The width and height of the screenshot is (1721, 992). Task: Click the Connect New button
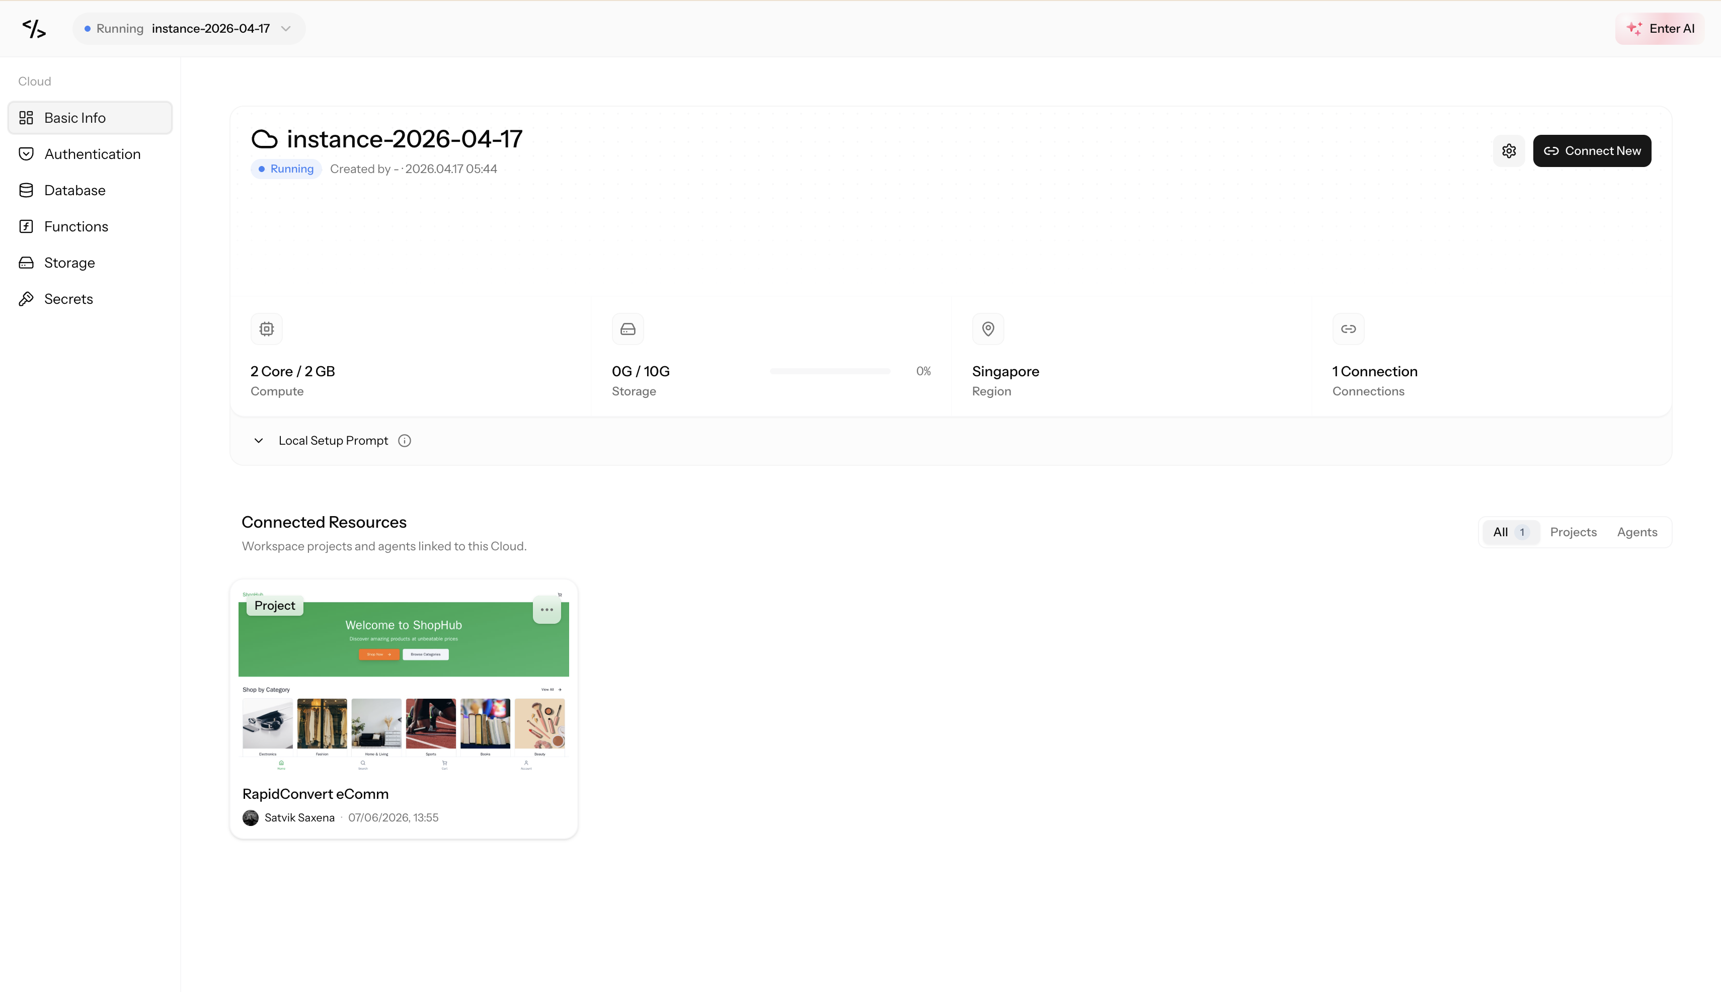[x=1592, y=150]
